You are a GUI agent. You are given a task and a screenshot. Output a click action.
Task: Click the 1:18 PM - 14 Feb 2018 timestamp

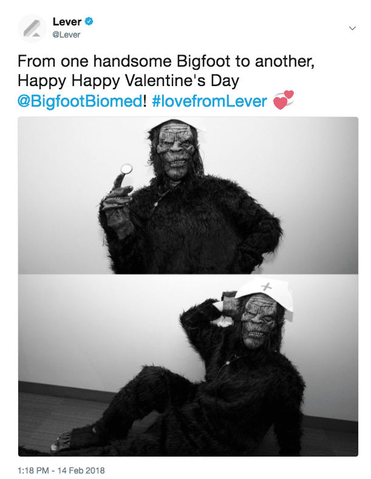[x=61, y=471]
